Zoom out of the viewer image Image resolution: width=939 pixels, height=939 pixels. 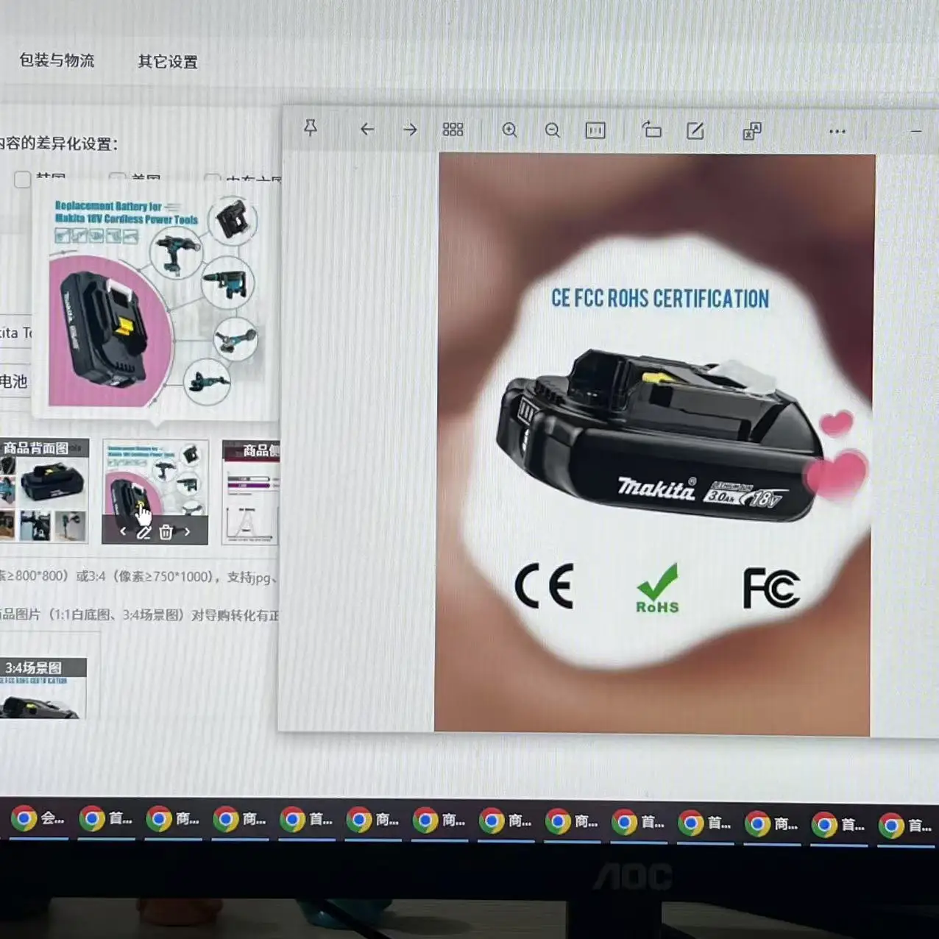click(x=552, y=131)
